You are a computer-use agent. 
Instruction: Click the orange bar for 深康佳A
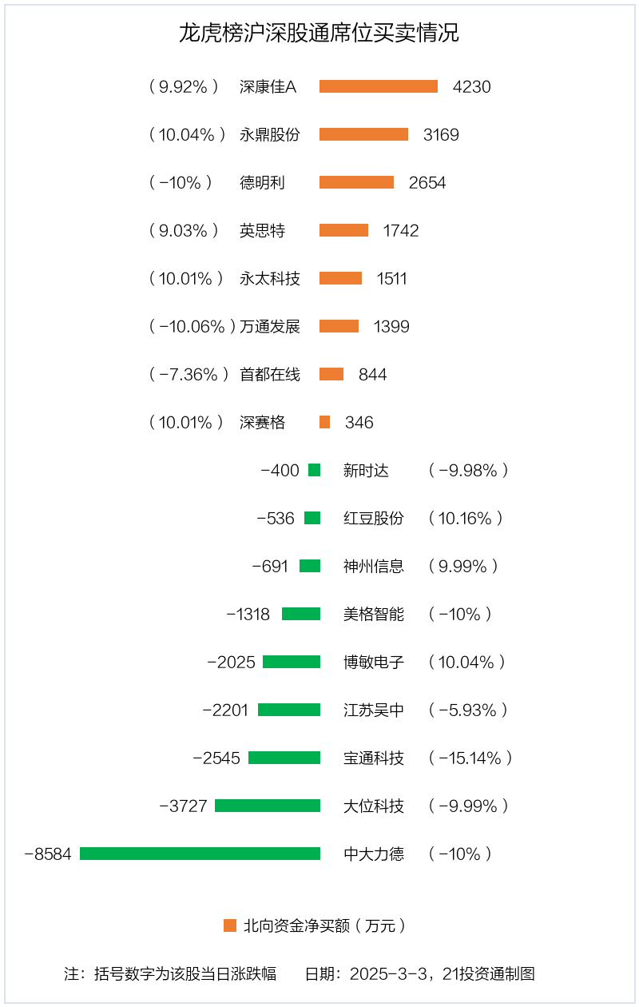(x=379, y=86)
